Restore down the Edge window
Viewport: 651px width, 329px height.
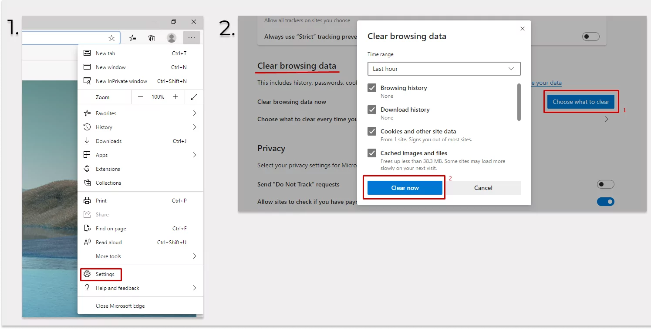coord(174,22)
